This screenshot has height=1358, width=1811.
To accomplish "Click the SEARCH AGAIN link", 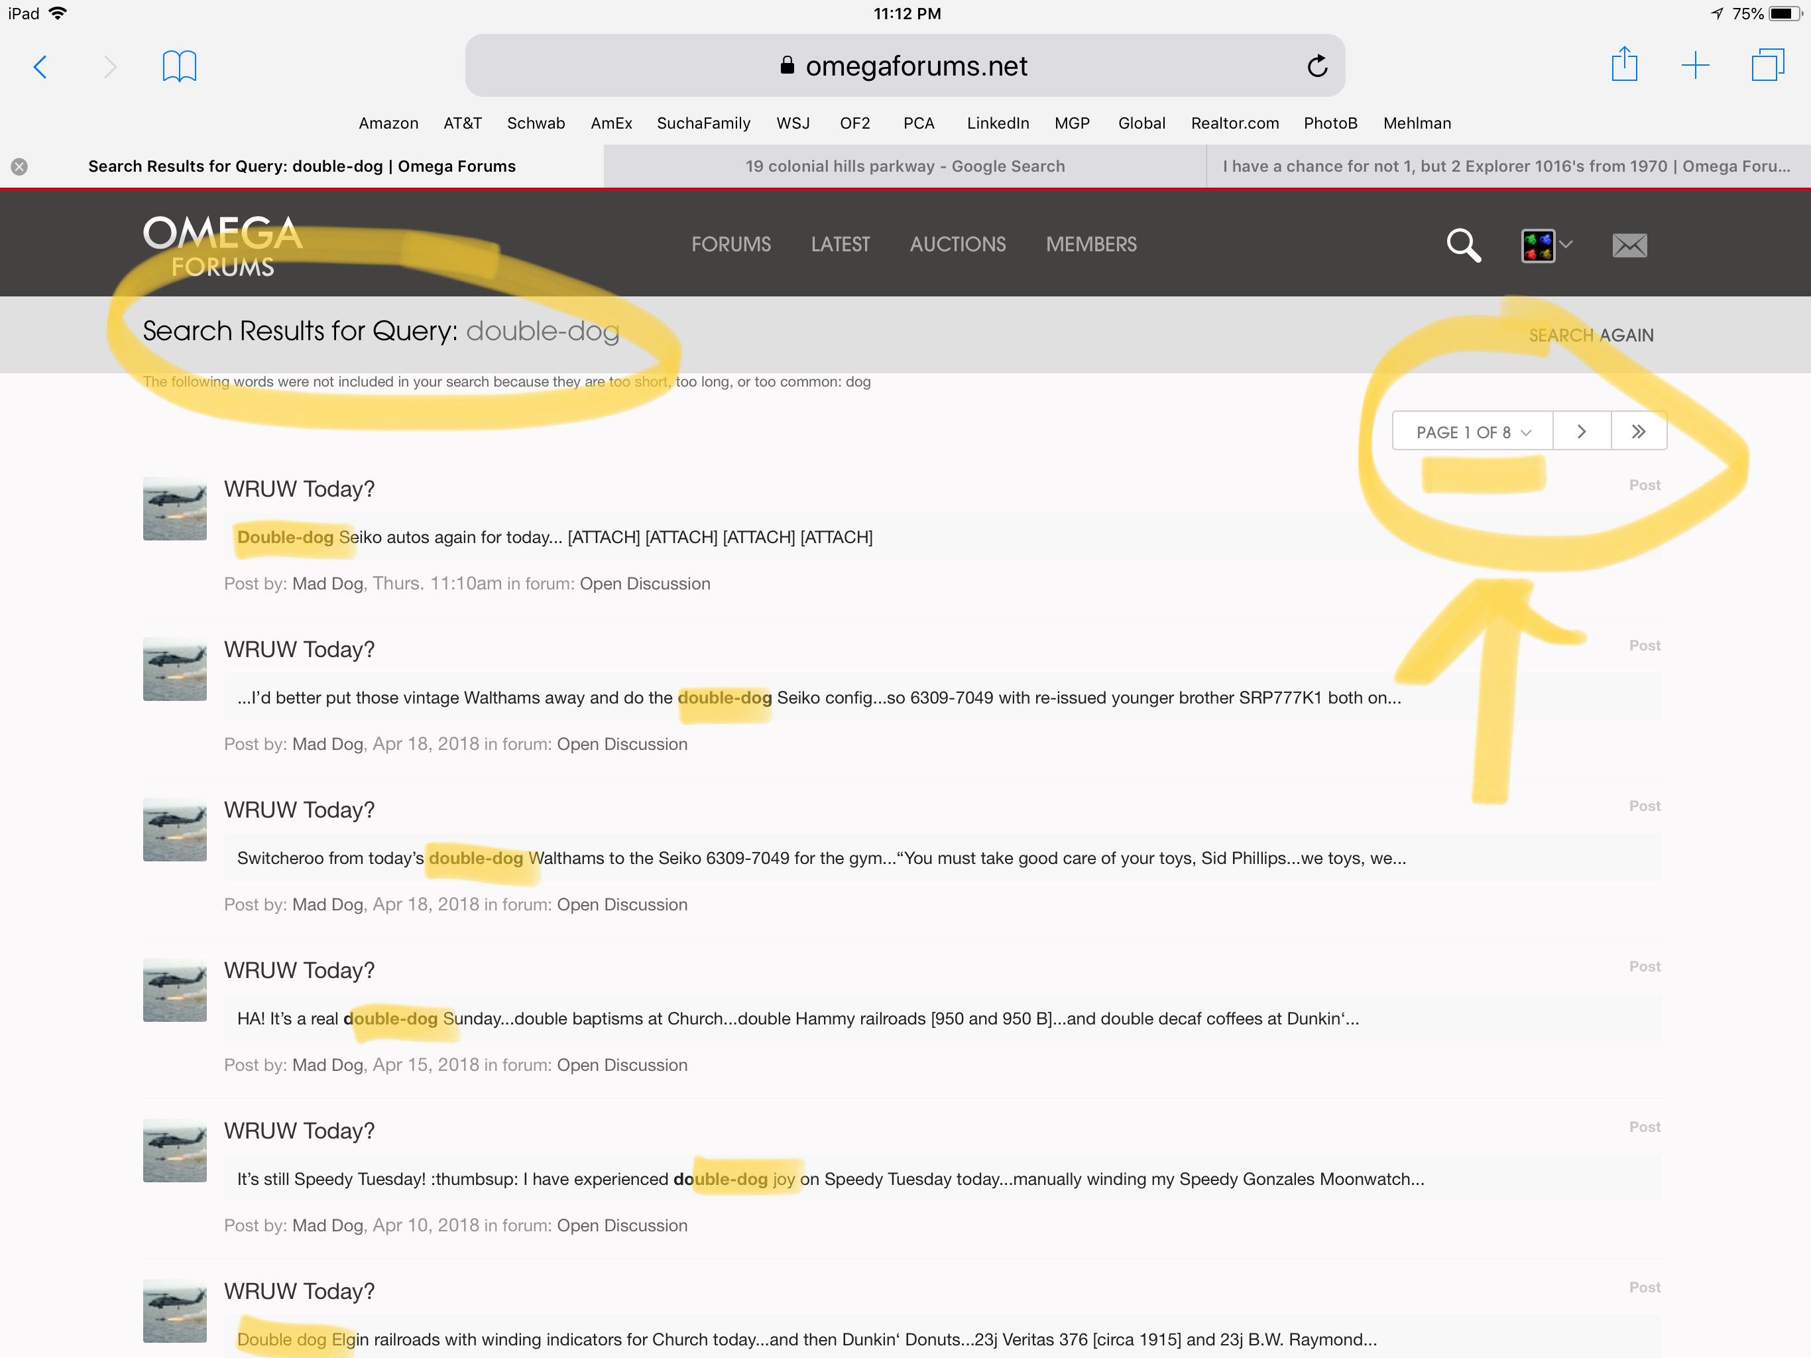I will coord(1590,335).
